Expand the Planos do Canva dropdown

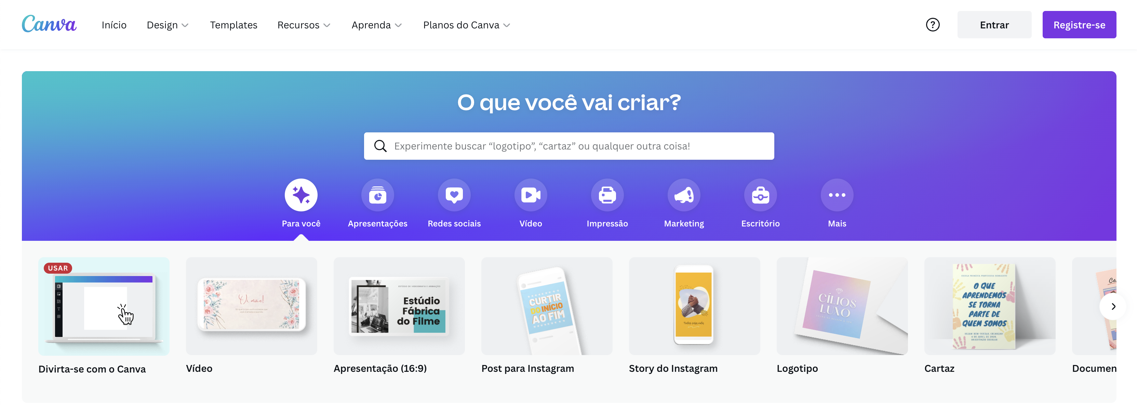point(467,25)
